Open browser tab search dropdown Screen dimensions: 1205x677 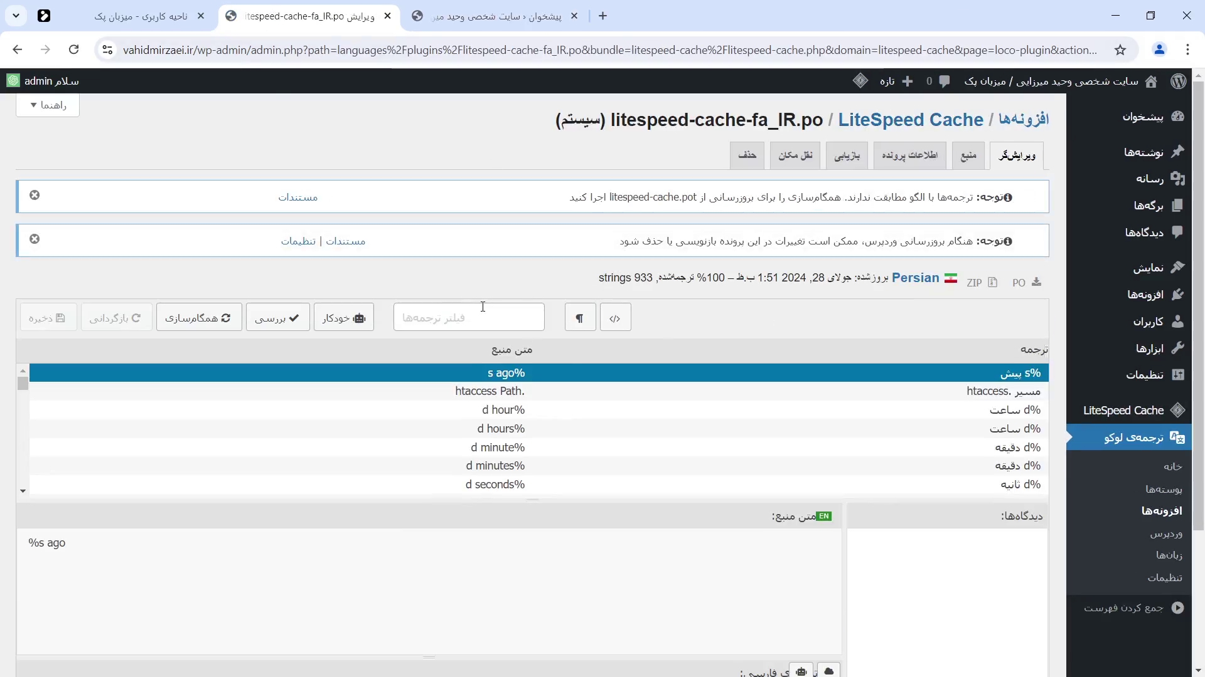click(x=16, y=16)
